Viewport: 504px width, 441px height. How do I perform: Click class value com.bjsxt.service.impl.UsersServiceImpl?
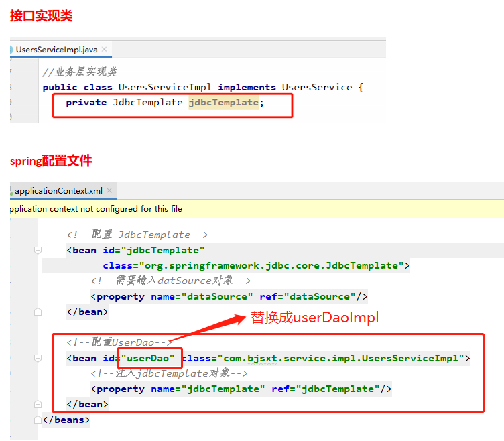[340, 358]
